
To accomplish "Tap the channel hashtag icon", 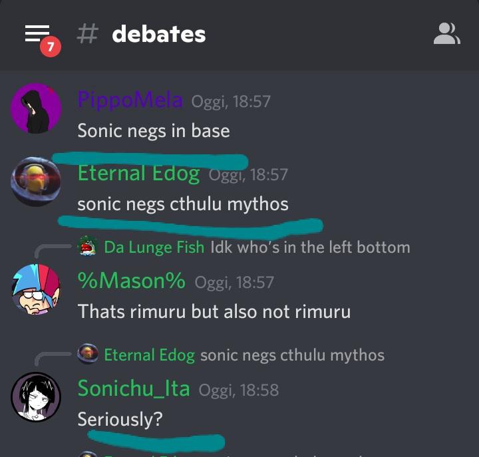I will (88, 34).
